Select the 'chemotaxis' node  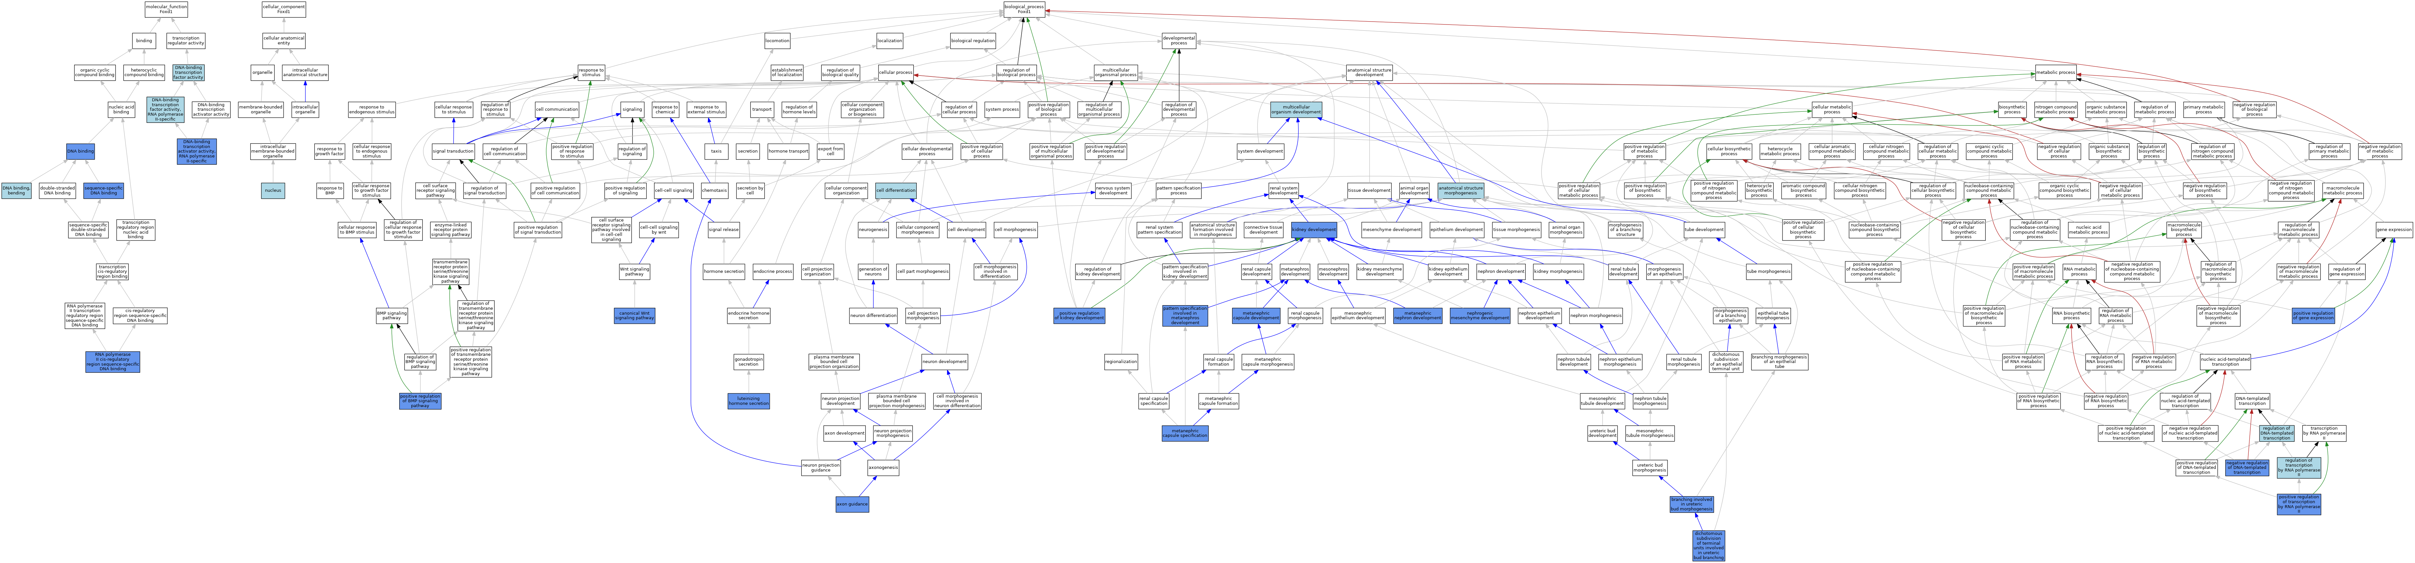[715, 190]
